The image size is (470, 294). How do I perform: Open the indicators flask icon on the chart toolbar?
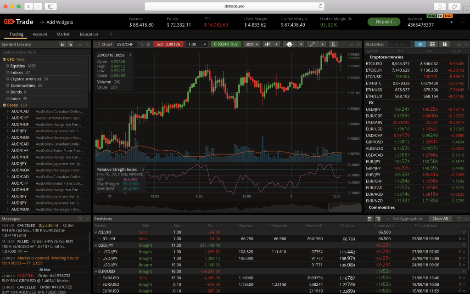tap(334, 45)
